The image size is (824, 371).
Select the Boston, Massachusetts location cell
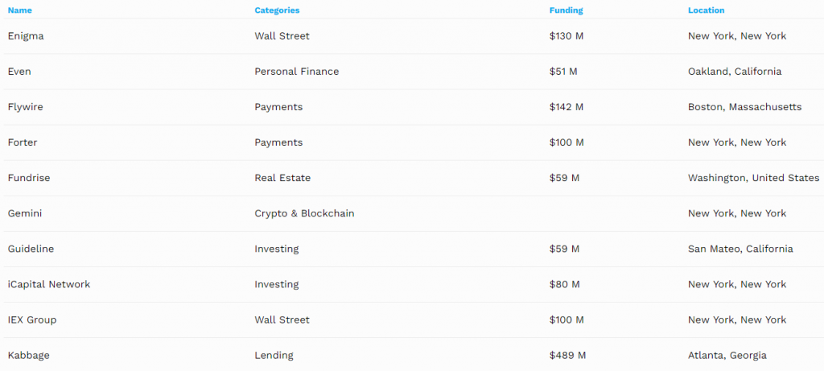(x=744, y=107)
